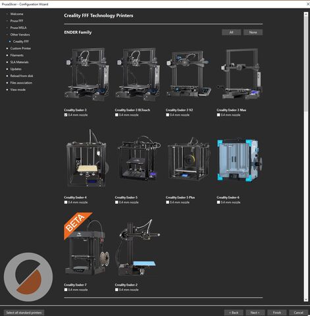Screen dimensions: 310x316
Task: Click the Creality Ender-5 Plus printer image
Action: 188,160
